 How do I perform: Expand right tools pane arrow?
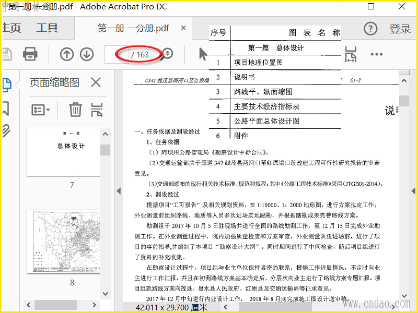413,191
